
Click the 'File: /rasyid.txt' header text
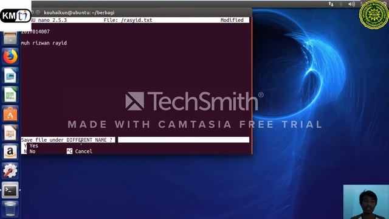(x=128, y=20)
